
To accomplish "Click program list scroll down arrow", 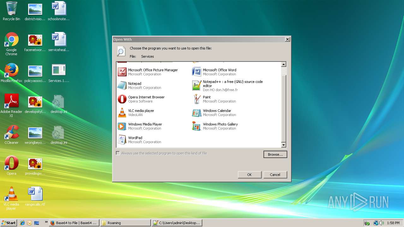I will point(283,145).
